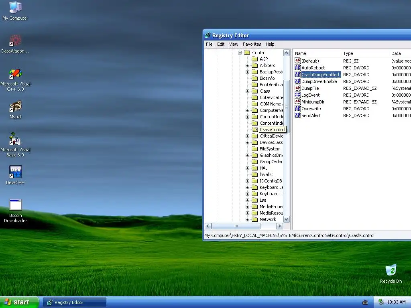Select the SendAlert value name
This screenshot has height=308, width=411.
pos(311,115)
